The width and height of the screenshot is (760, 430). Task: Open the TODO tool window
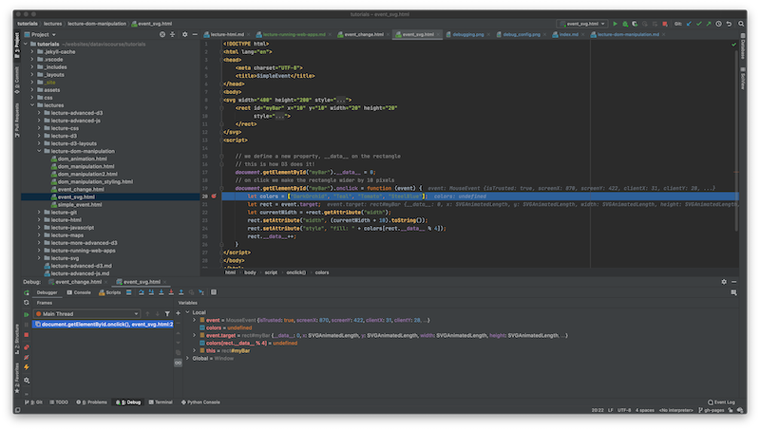[x=59, y=402]
